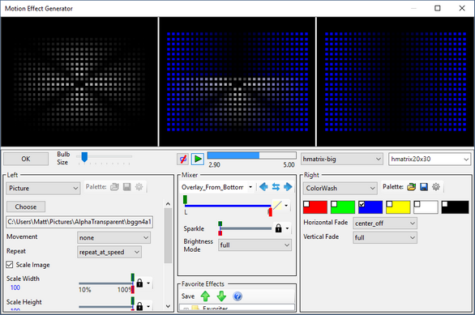Viewport: 475px width, 315px height.
Task: Click the mixer L to R slider bar
Action: (x=227, y=206)
